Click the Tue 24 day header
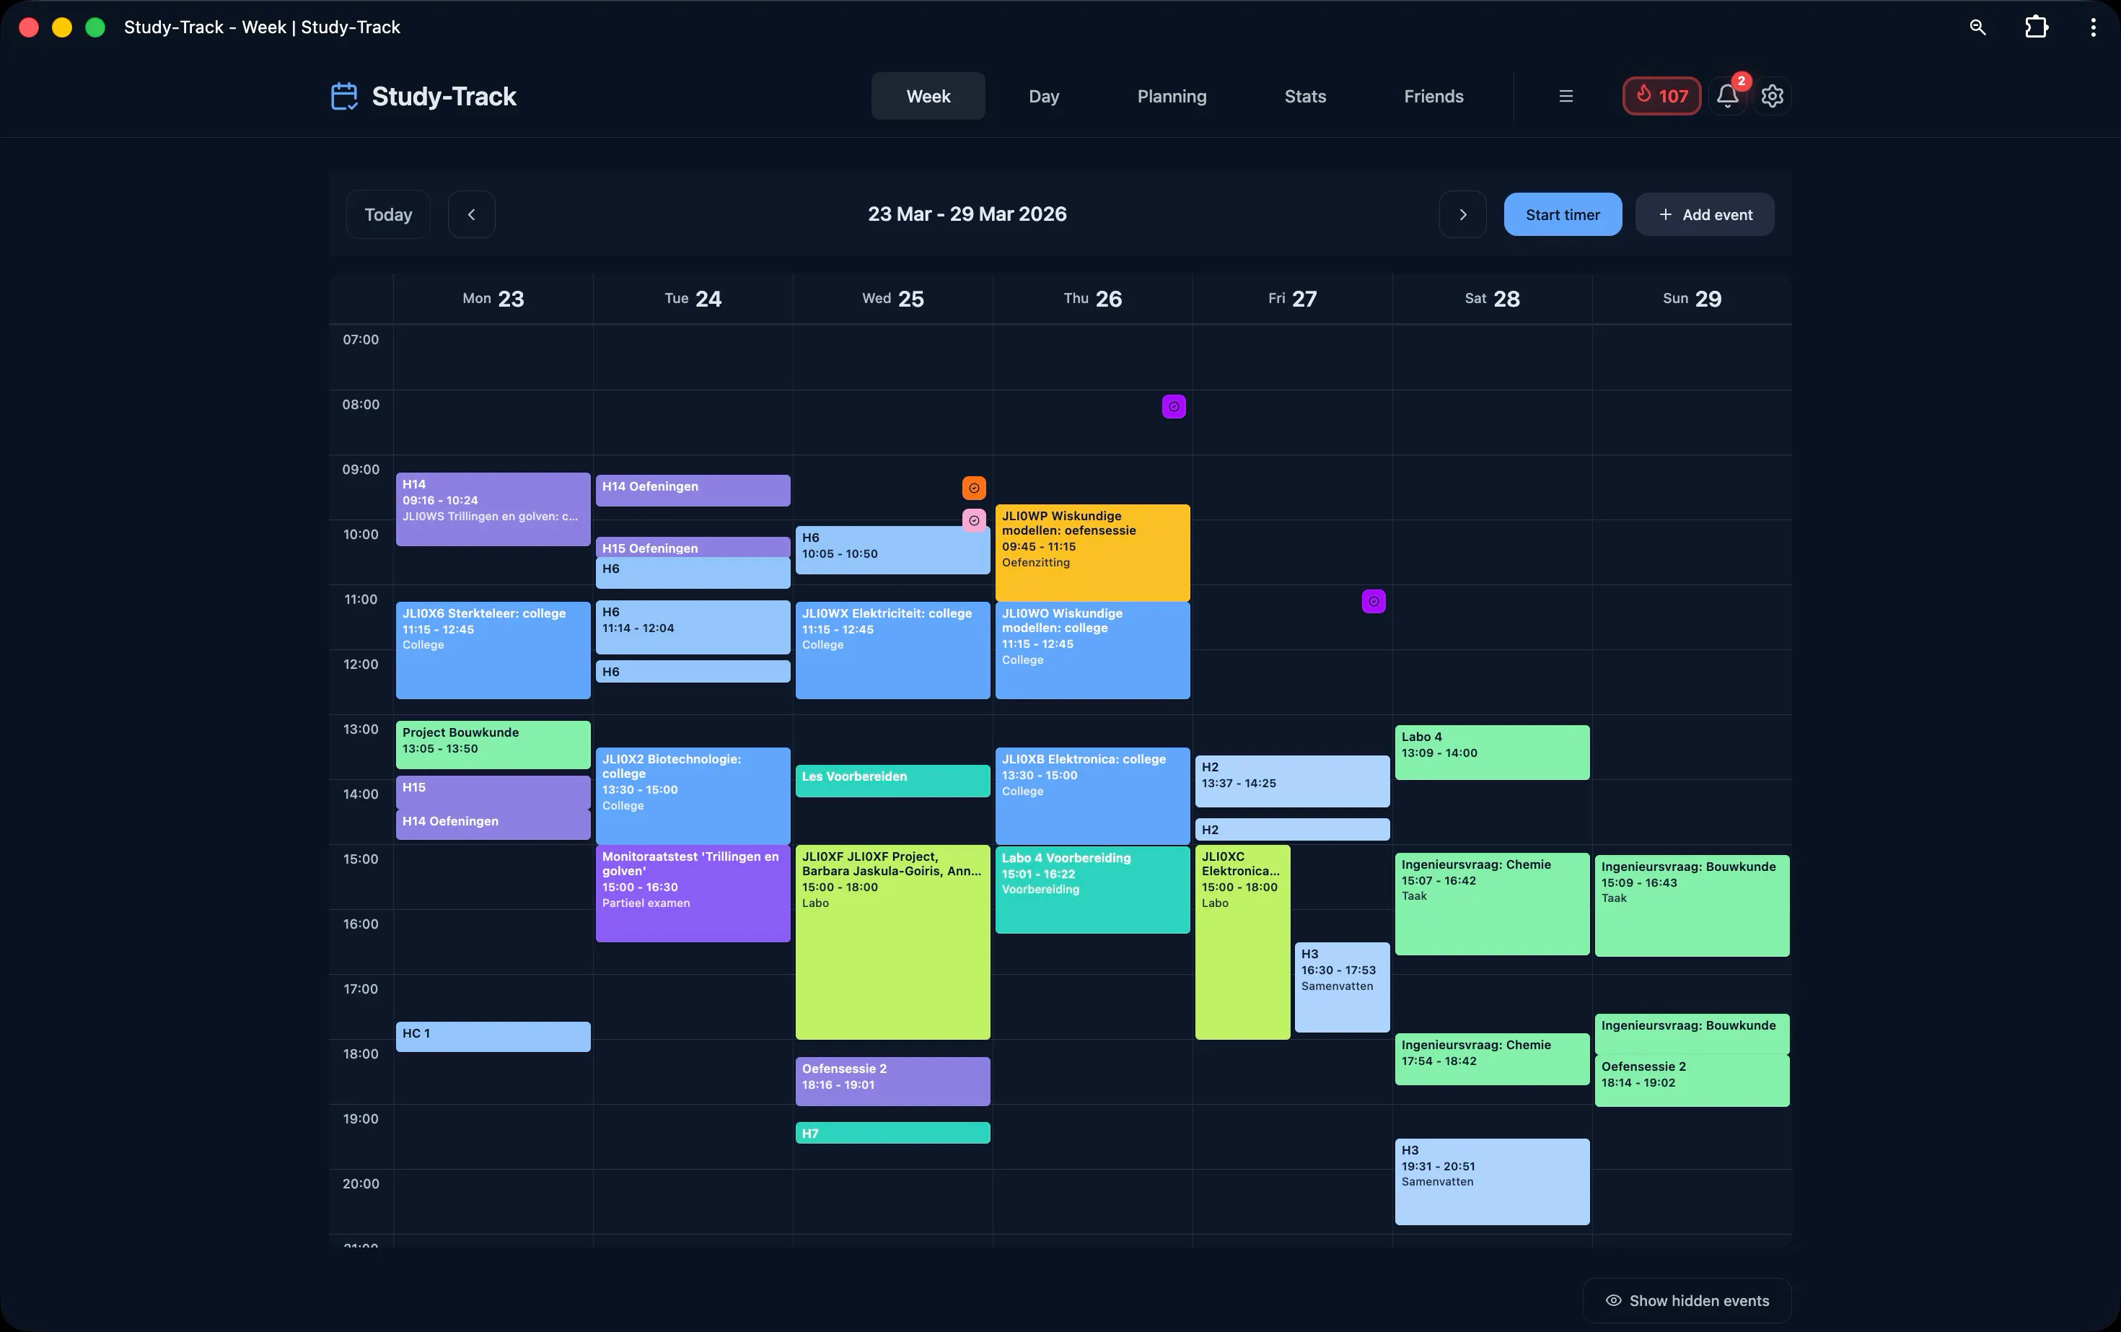Viewport: 2121px width, 1332px height. coord(693,299)
